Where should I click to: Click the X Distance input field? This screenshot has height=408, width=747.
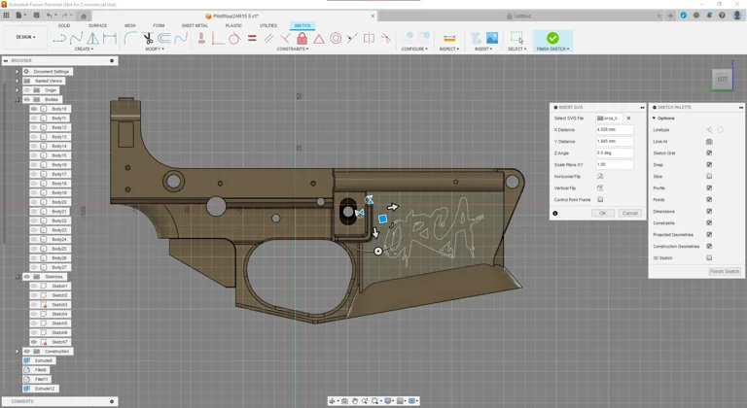pos(614,129)
